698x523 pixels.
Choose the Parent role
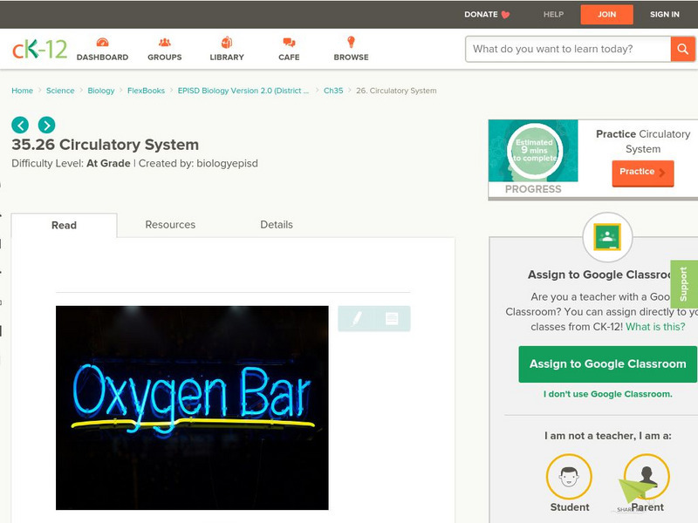pos(647,478)
